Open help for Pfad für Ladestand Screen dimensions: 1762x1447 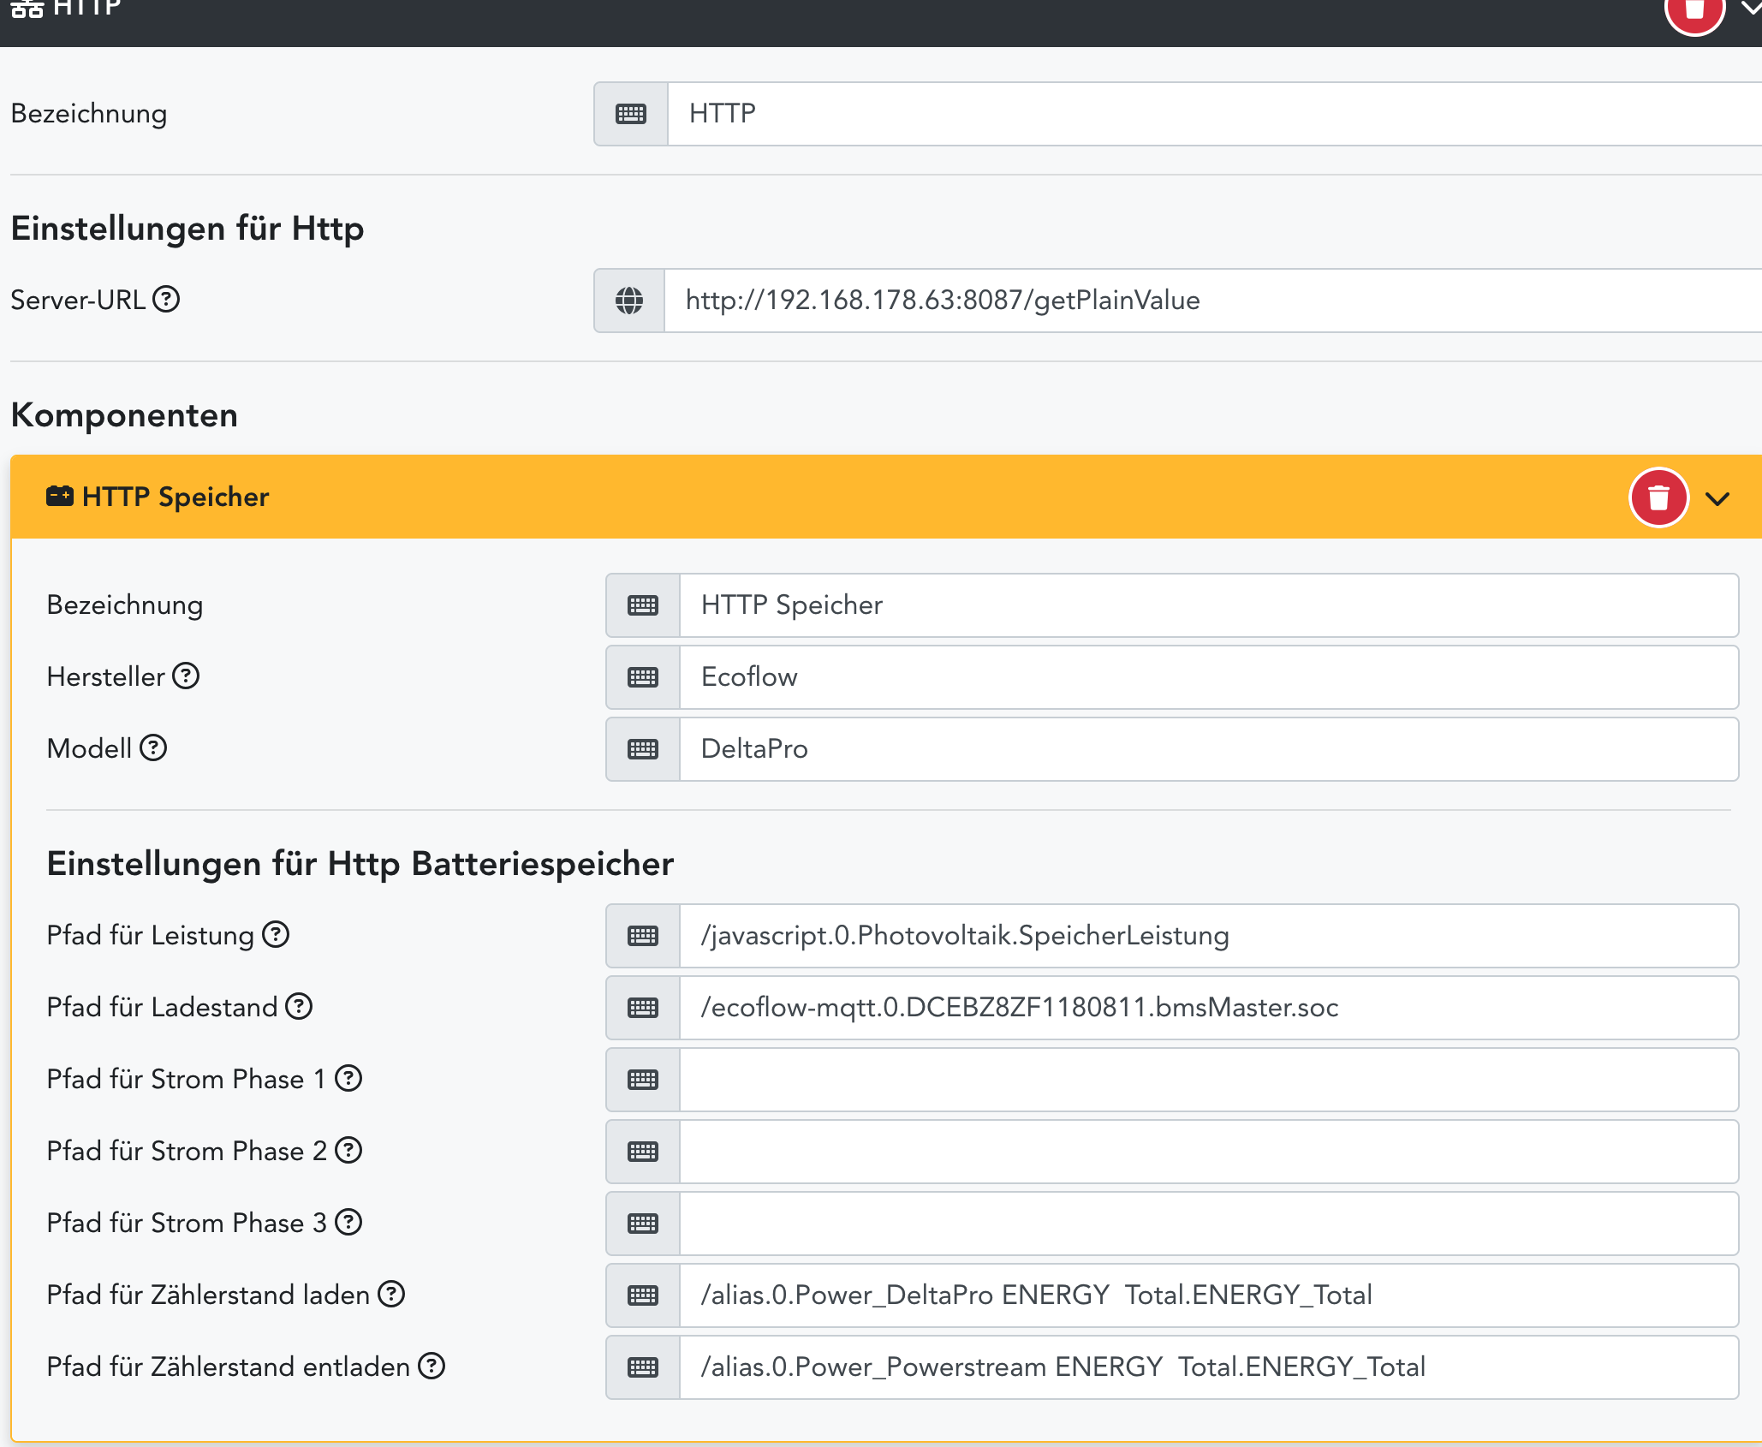pyautogui.click(x=299, y=1007)
